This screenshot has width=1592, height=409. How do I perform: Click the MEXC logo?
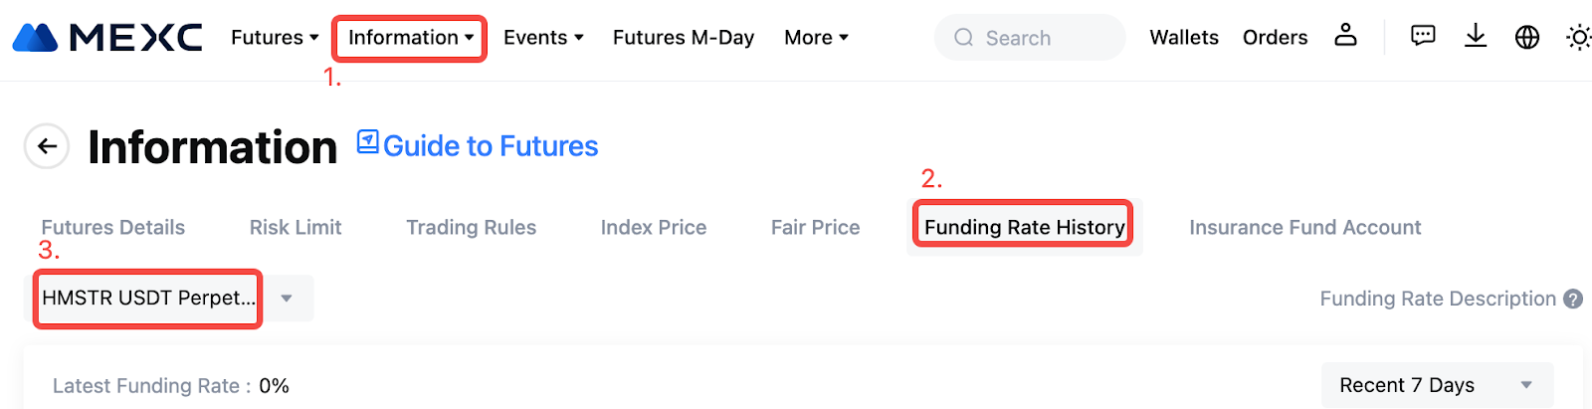[x=107, y=38]
